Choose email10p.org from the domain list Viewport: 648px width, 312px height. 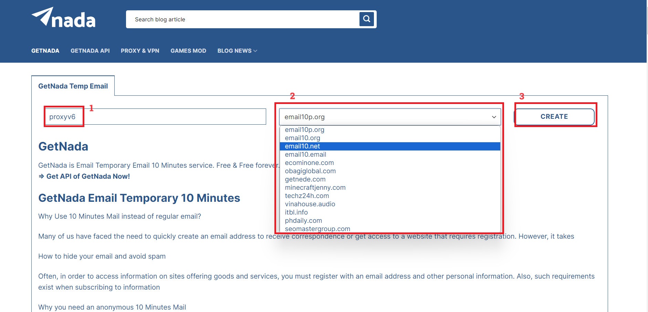390,130
